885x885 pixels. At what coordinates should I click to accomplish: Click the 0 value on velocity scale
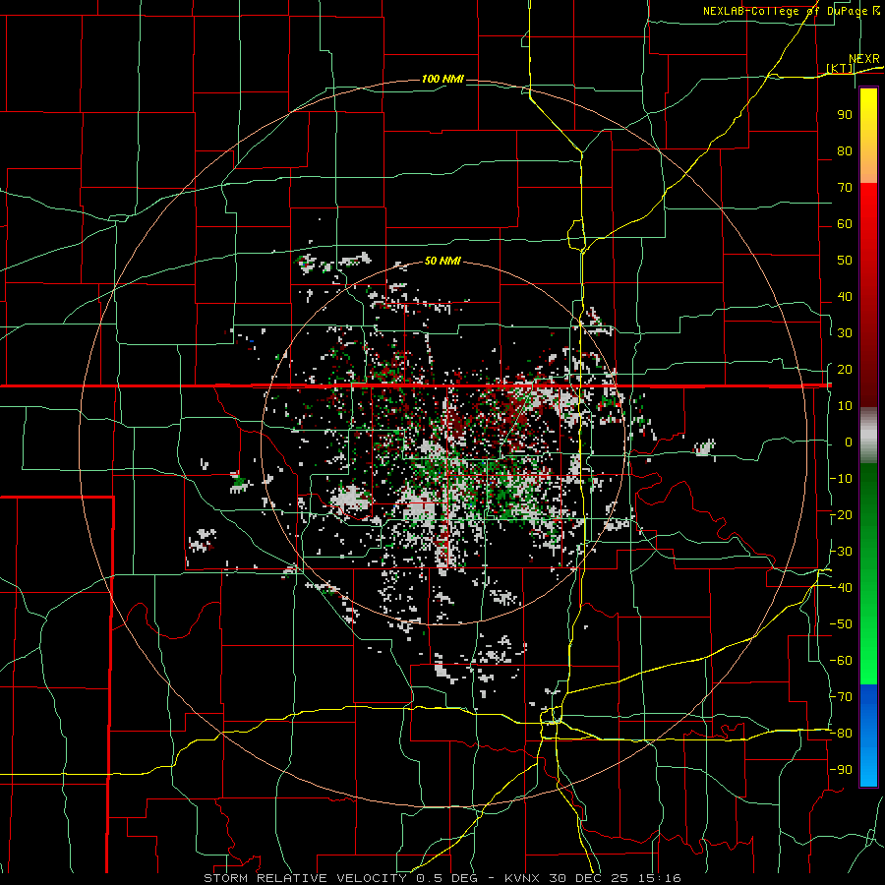click(x=849, y=442)
